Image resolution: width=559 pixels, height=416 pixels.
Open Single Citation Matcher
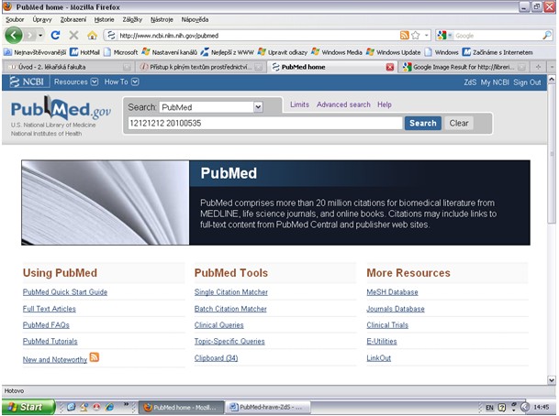(231, 292)
